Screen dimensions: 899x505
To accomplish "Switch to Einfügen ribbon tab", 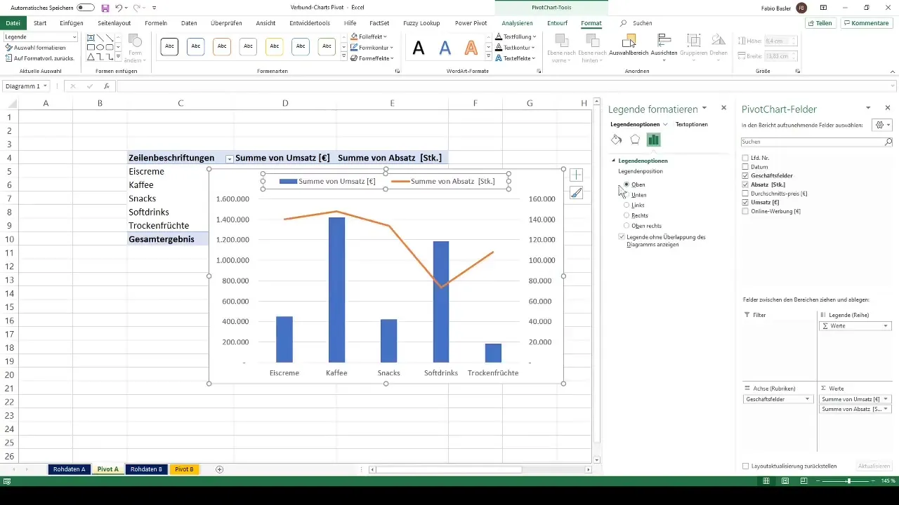I will point(71,23).
